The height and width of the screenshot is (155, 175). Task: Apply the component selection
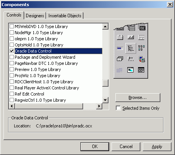[157, 147]
